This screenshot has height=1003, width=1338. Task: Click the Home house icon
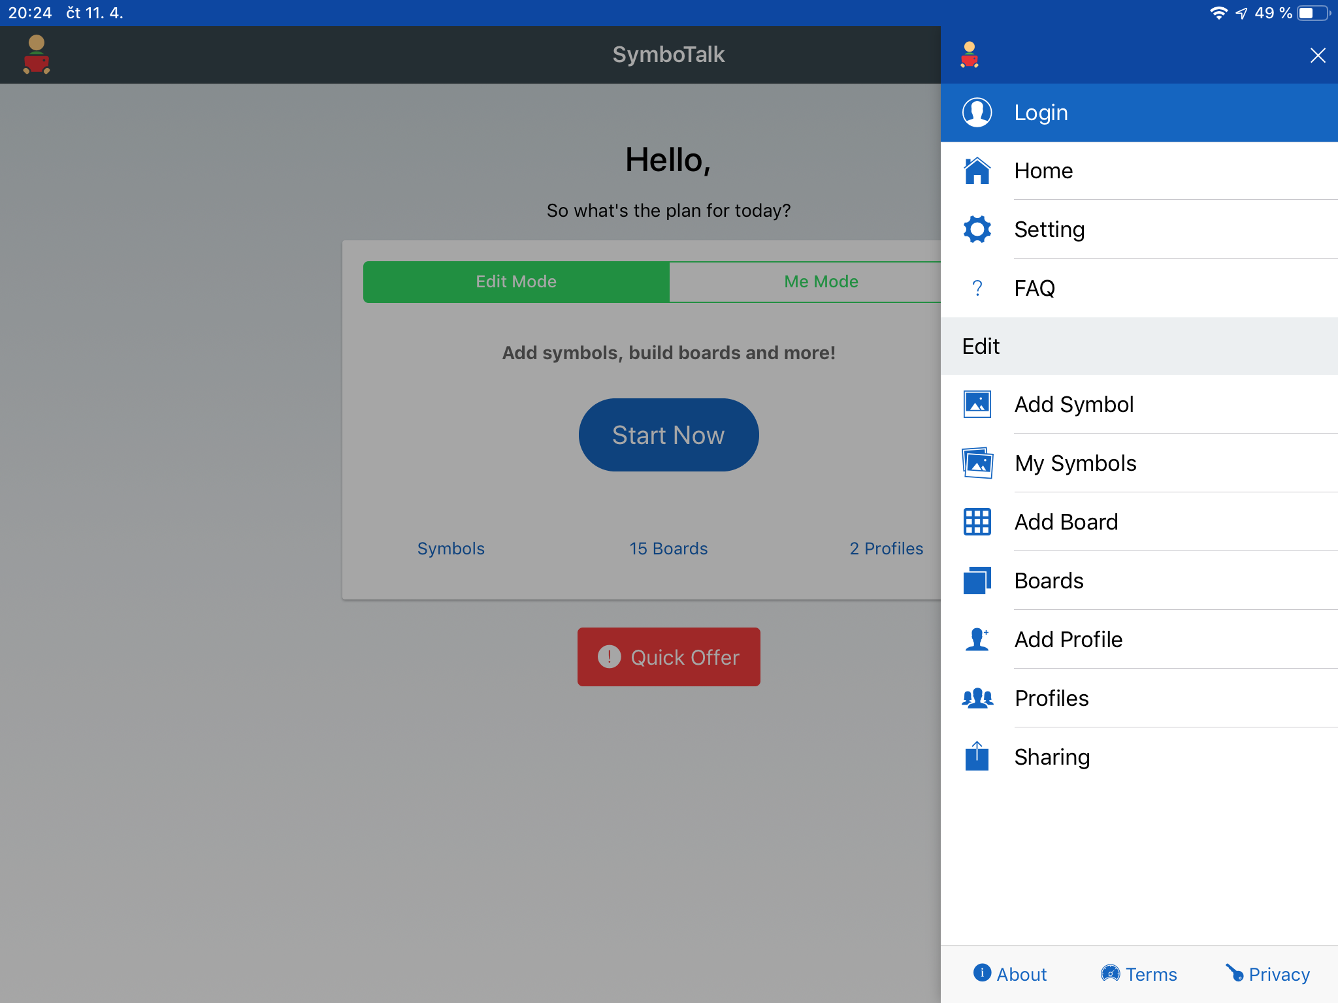coord(977,171)
